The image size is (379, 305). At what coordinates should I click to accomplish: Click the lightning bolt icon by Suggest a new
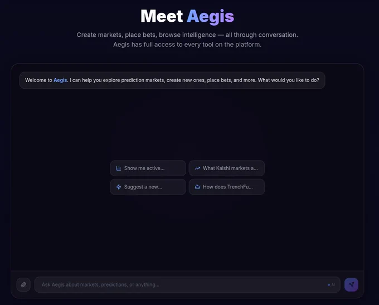[118, 187]
